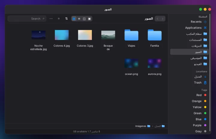Viewport: 216px width, 139px height.
Task: Select the Green tag
Action: [x=190, y=113]
